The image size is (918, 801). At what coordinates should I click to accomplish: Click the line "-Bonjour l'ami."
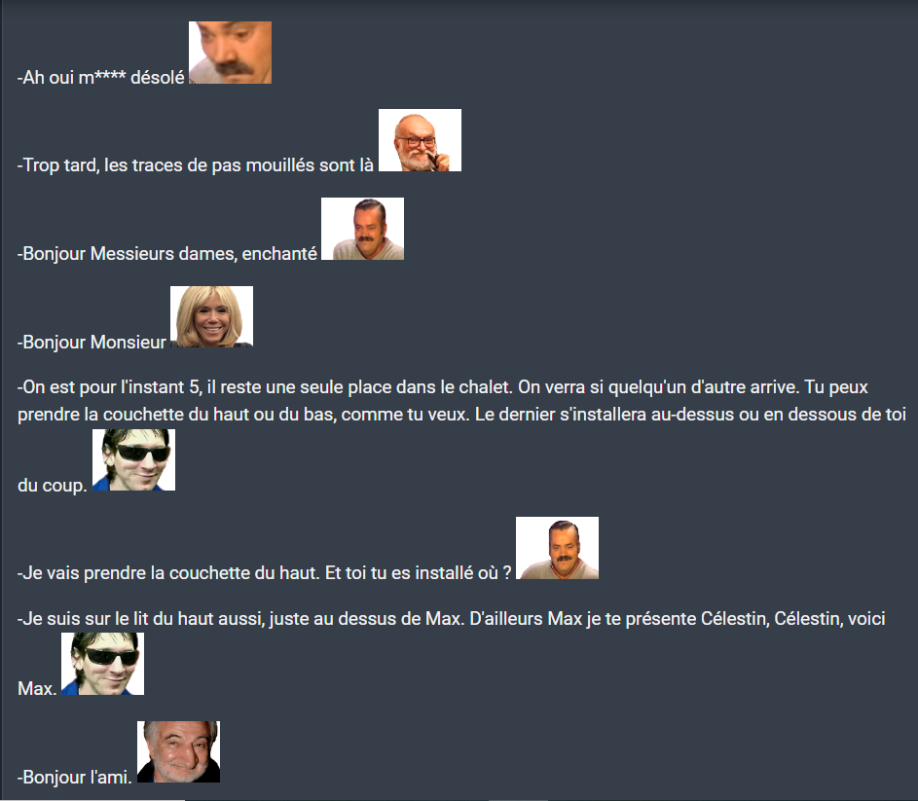(74, 777)
